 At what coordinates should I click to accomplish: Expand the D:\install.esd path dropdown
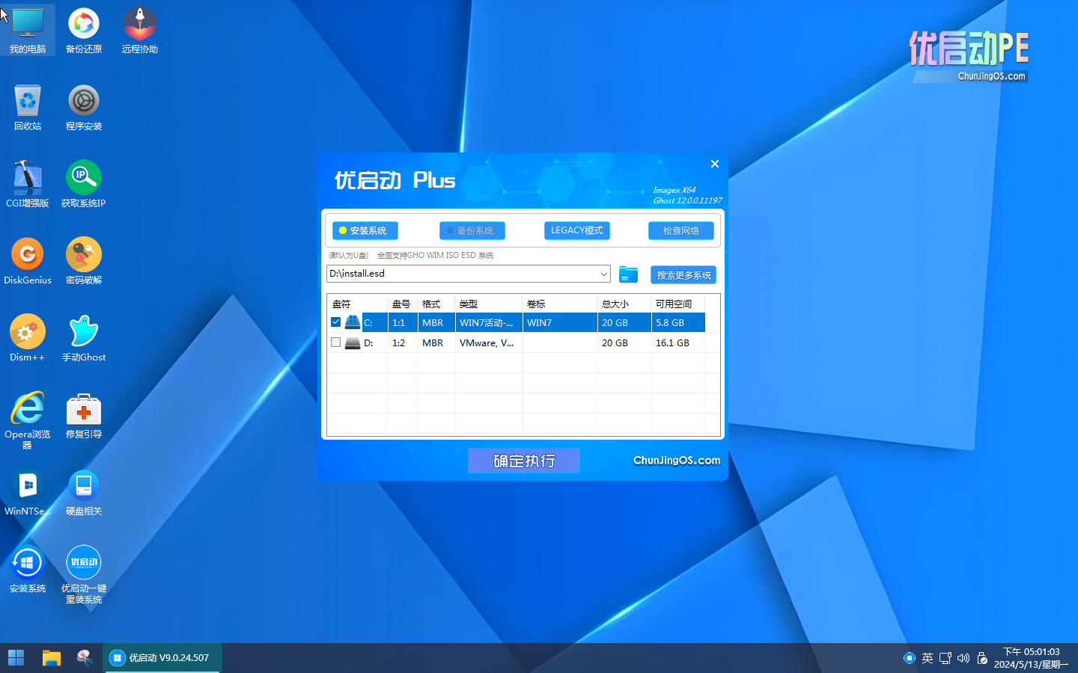[603, 274]
